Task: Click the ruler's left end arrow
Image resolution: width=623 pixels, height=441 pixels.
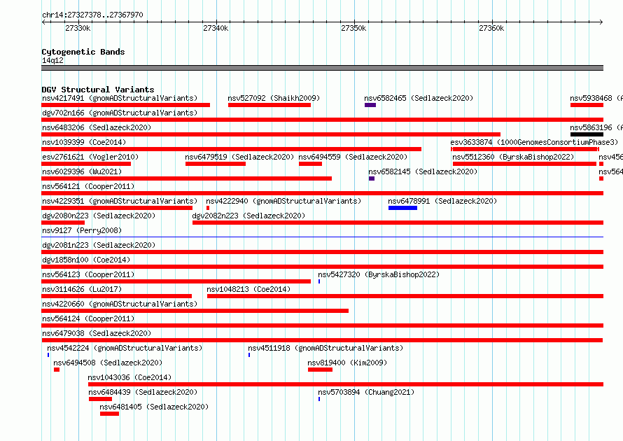Action: pyautogui.click(x=43, y=22)
